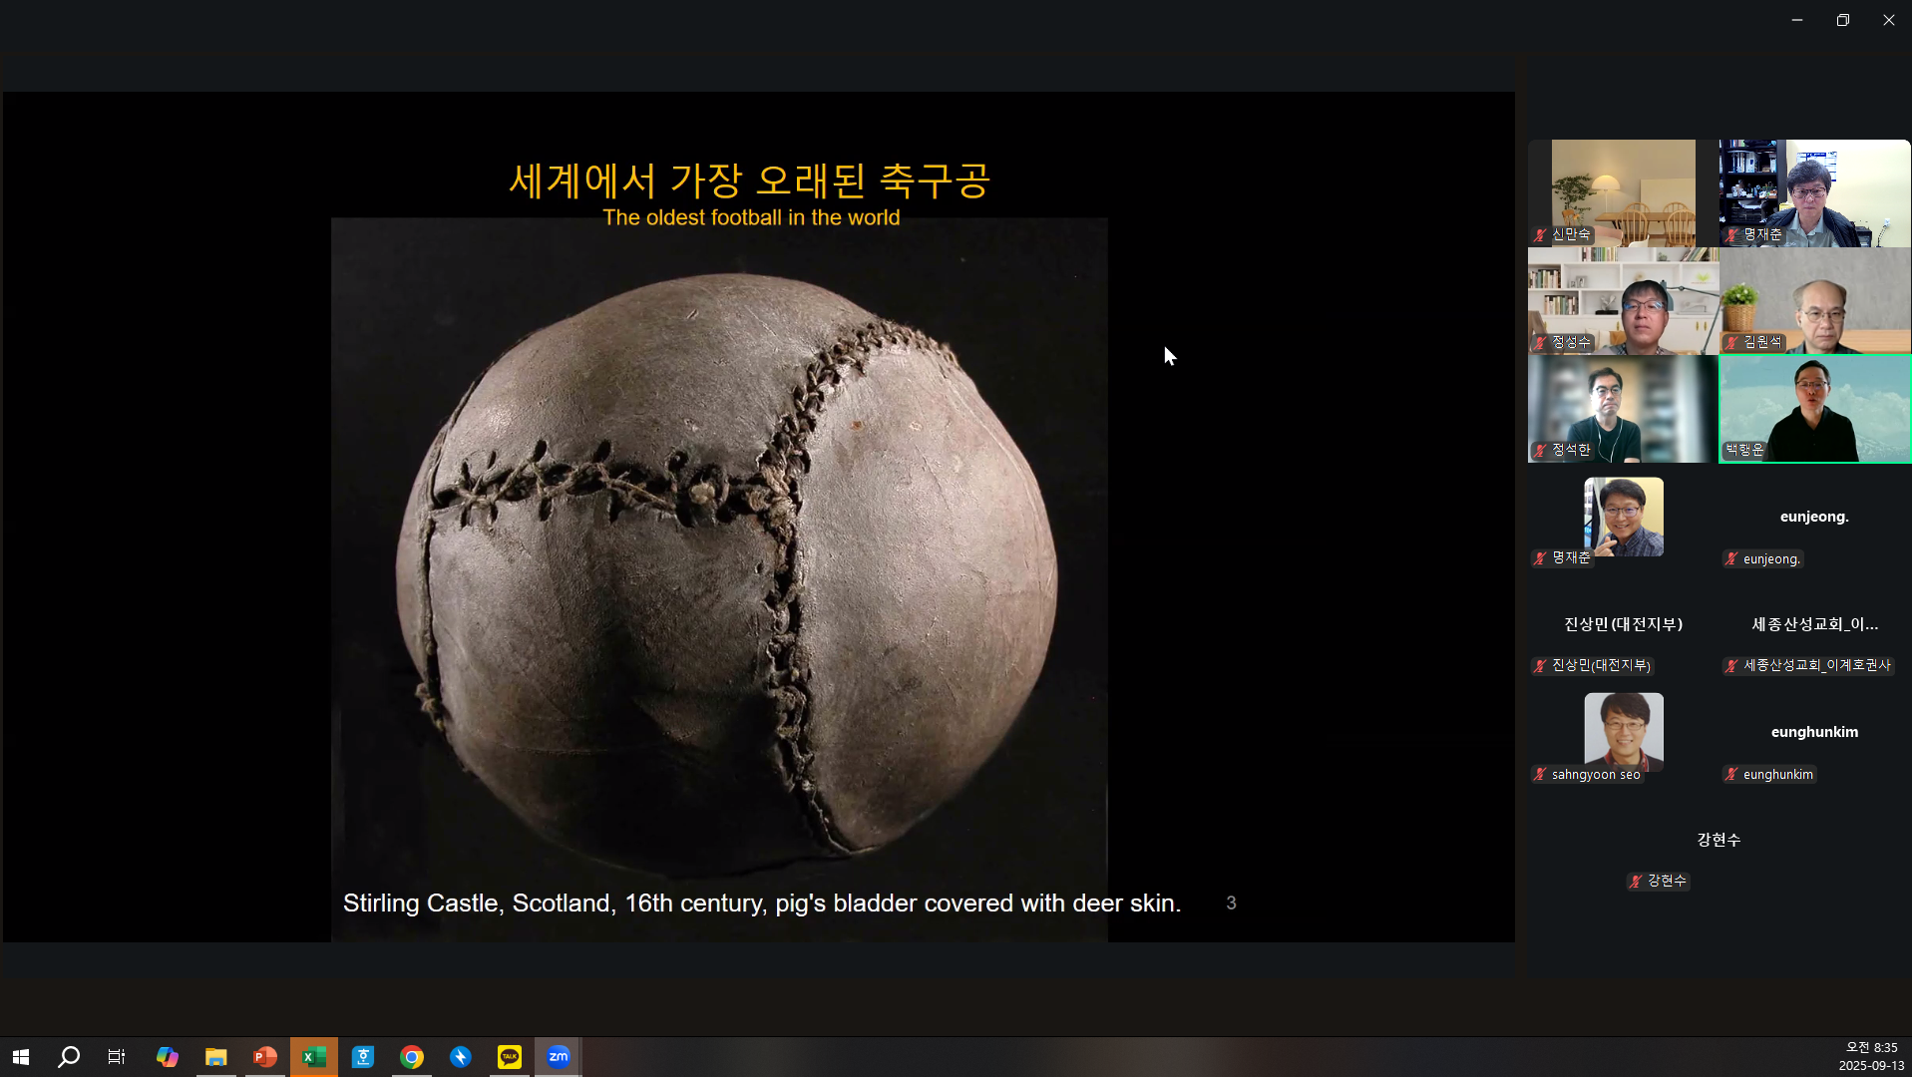Select 백행운's highlighted video tile
This screenshot has width=1912, height=1077.
[1813, 409]
